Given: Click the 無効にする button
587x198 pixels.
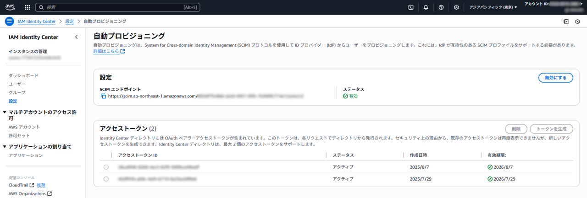Looking at the screenshot, I should 555,78.
